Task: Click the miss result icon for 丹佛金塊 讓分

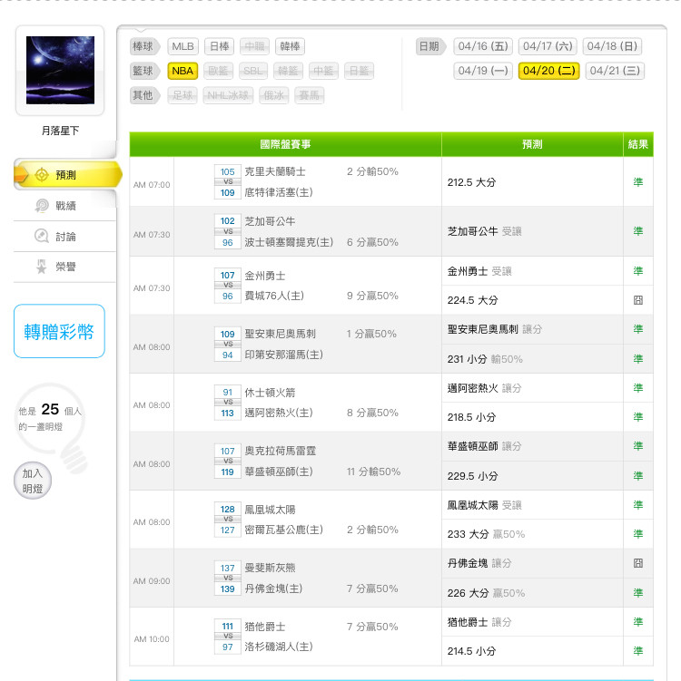Action: [638, 563]
